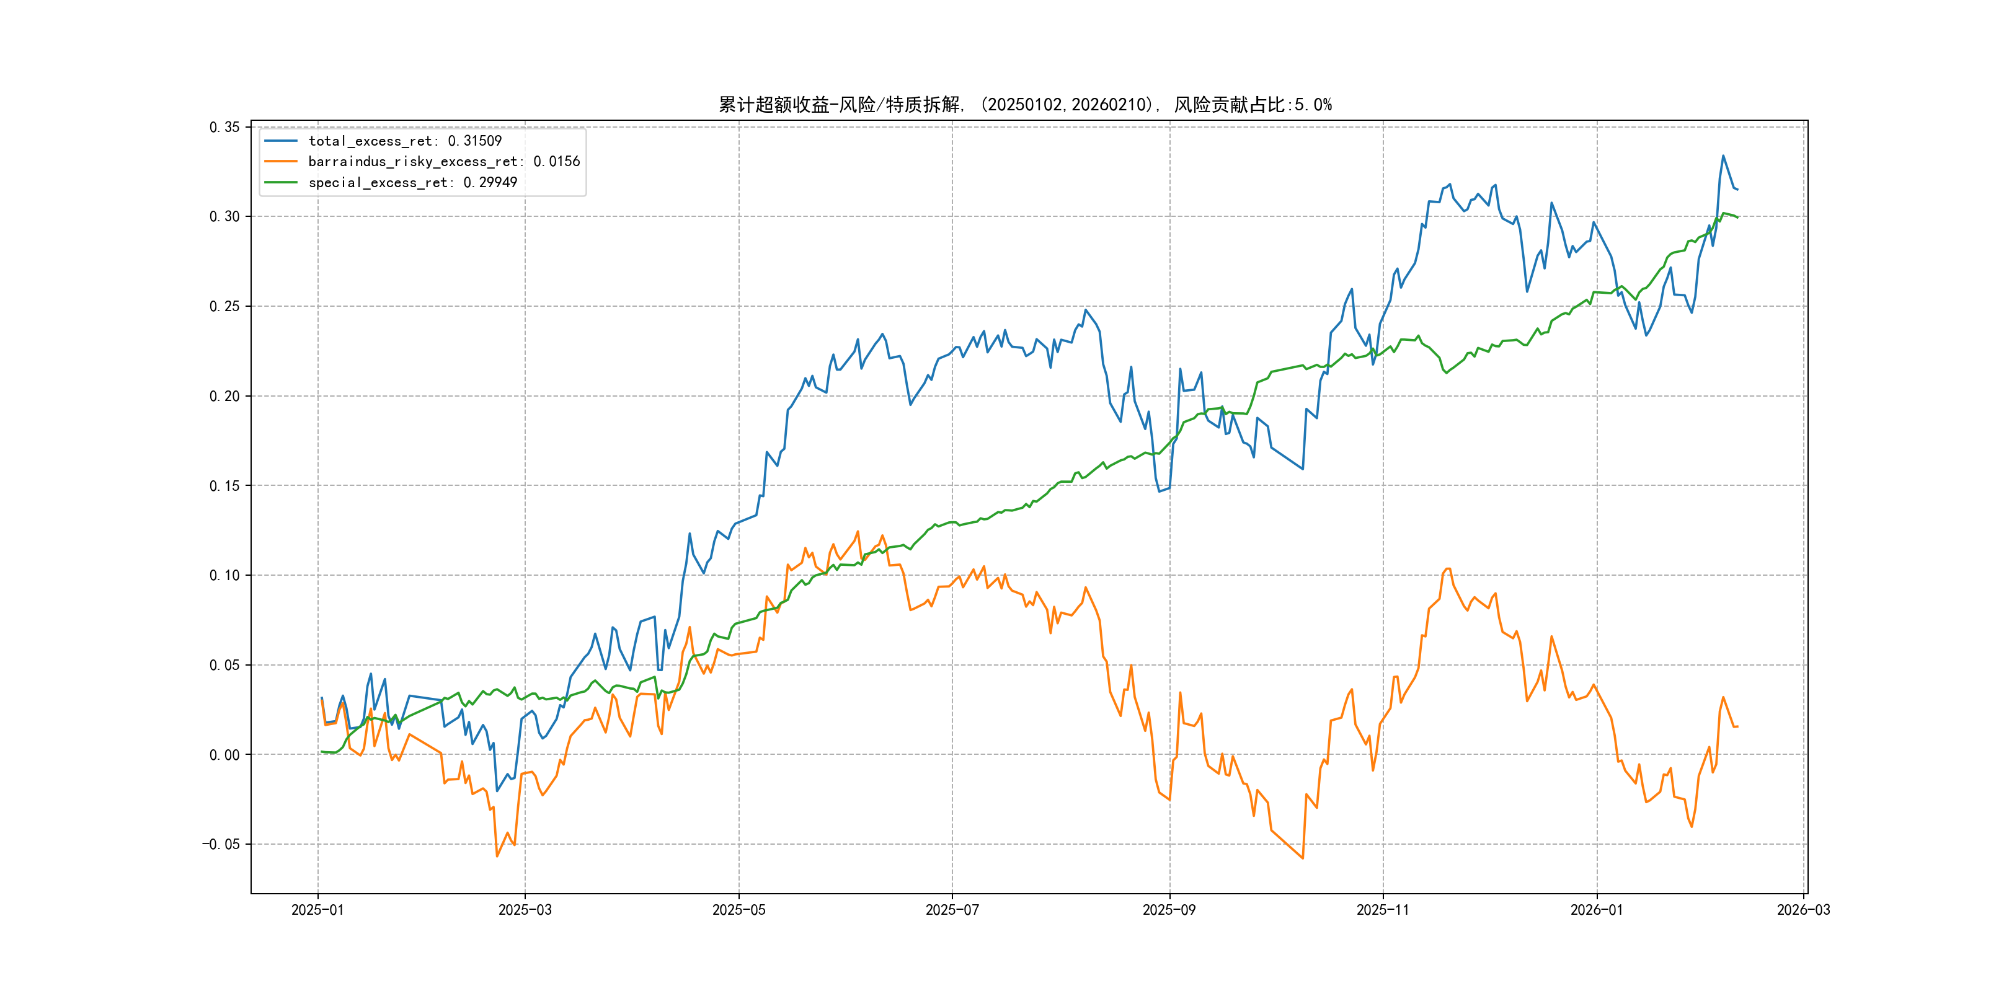Select the barraindus_risky_excess_ret: 0.0156 legend label

tap(444, 161)
